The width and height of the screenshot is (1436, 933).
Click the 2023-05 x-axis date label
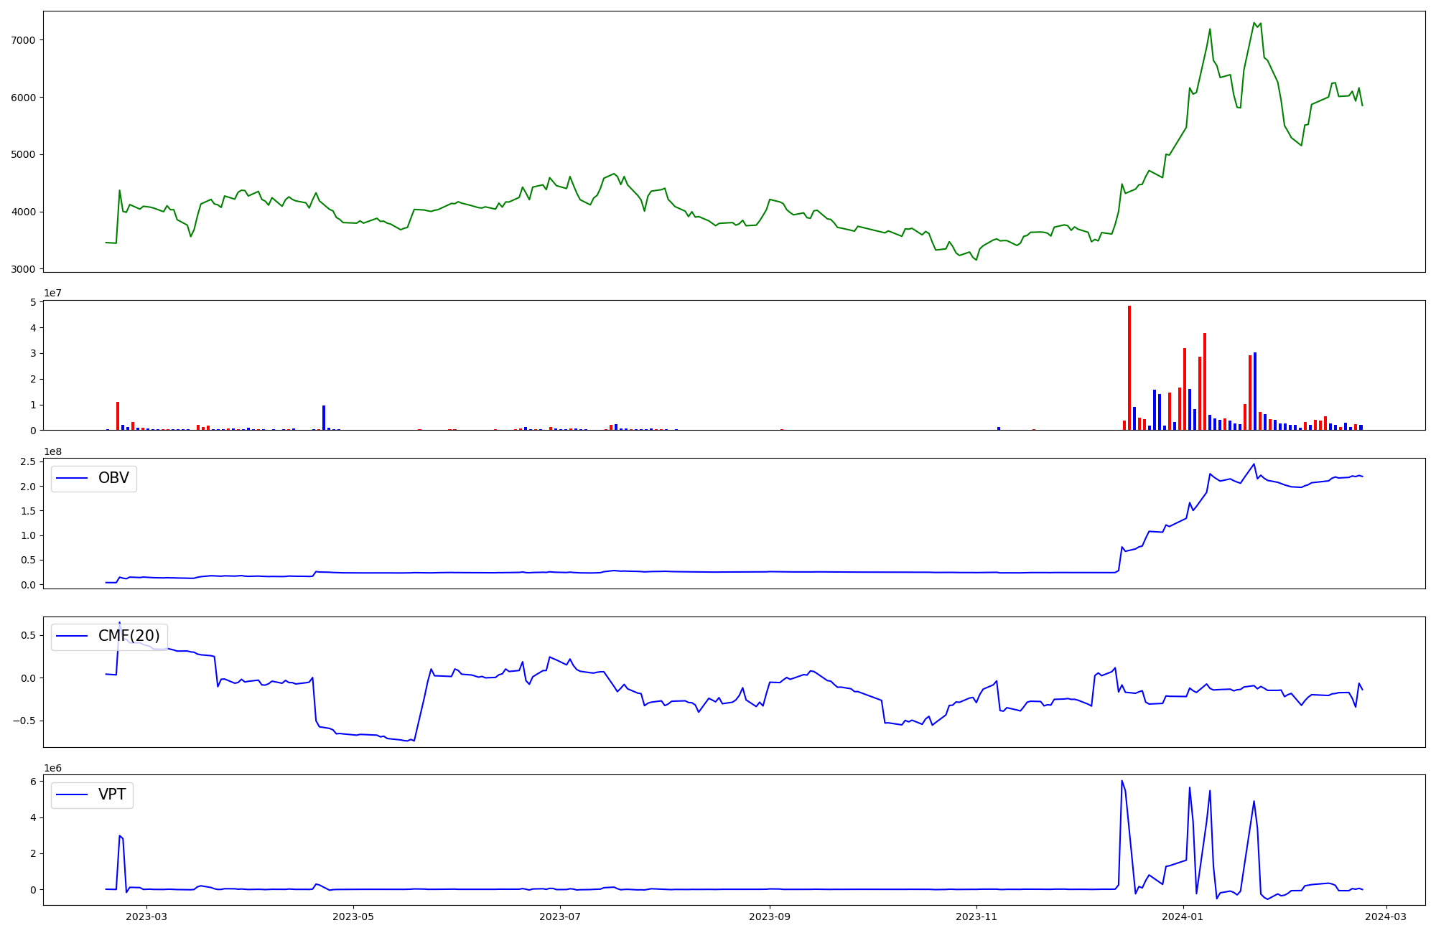tap(353, 916)
